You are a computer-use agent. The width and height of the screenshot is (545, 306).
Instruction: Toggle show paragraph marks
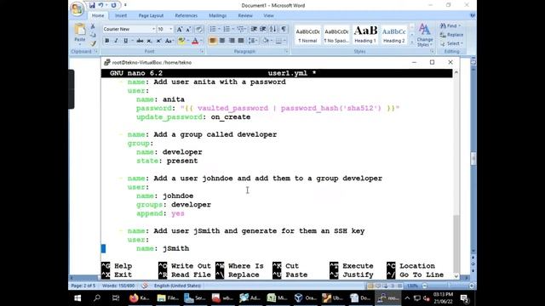click(284, 29)
